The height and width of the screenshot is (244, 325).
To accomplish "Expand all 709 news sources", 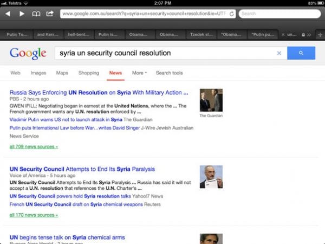I will (34, 146).
